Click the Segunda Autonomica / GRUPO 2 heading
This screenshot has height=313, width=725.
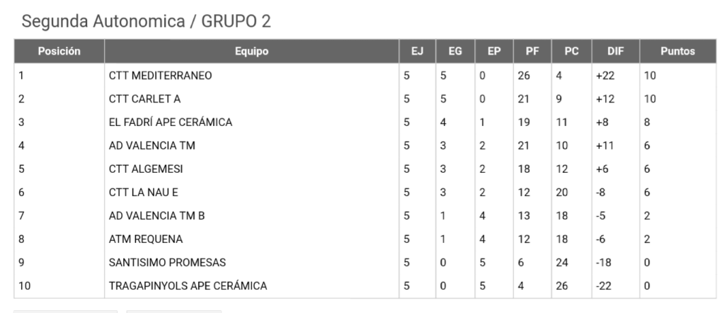[146, 21]
